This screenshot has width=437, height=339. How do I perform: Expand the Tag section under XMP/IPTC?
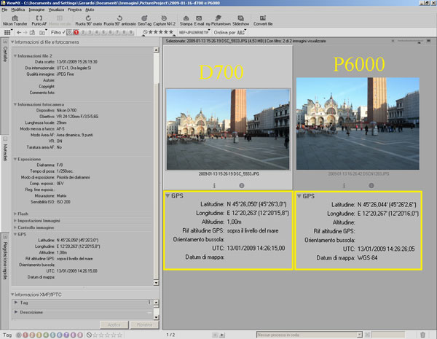click(16, 303)
